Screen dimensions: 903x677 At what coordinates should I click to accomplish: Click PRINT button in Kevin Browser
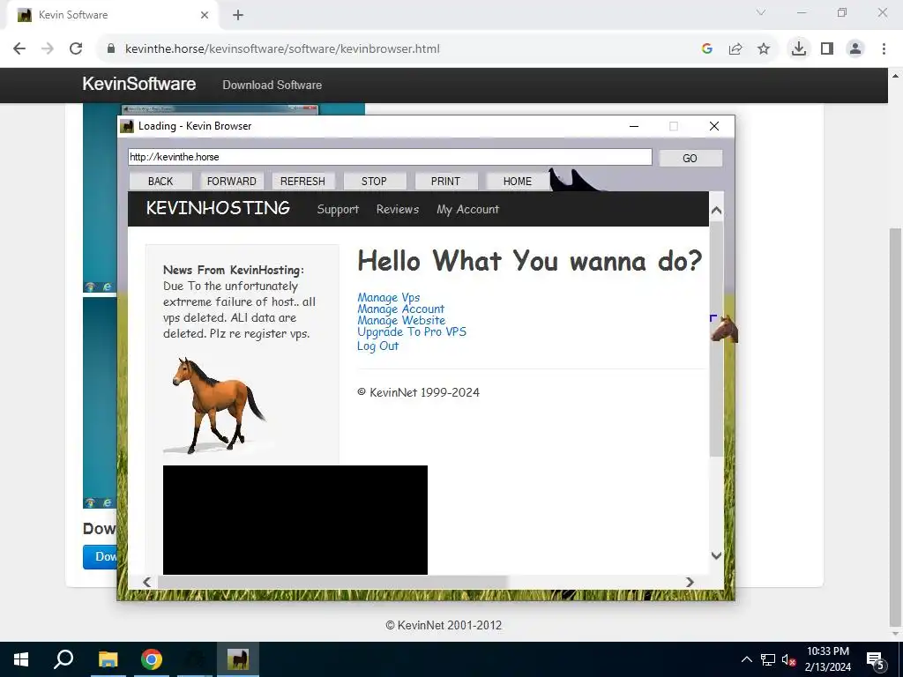(445, 182)
